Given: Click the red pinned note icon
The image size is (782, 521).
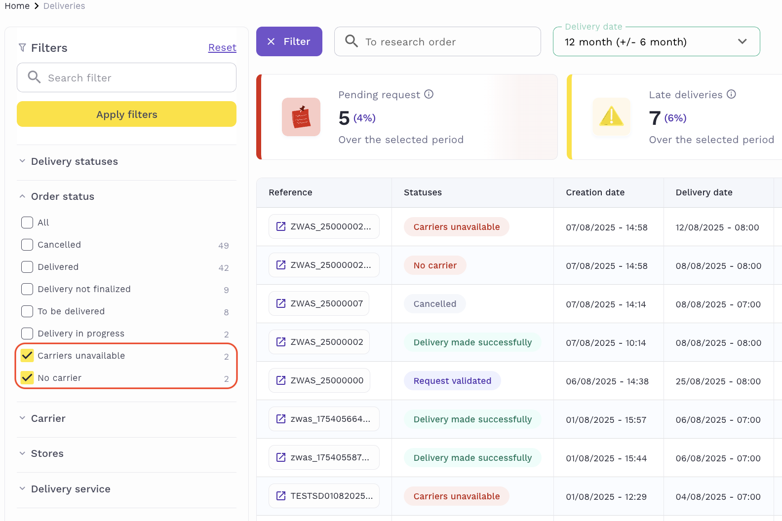Looking at the screenshot, I should coord(301,117).
